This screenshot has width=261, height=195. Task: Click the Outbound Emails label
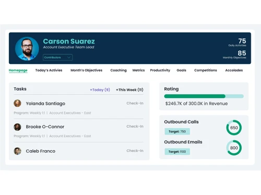(x=183, y=142)
